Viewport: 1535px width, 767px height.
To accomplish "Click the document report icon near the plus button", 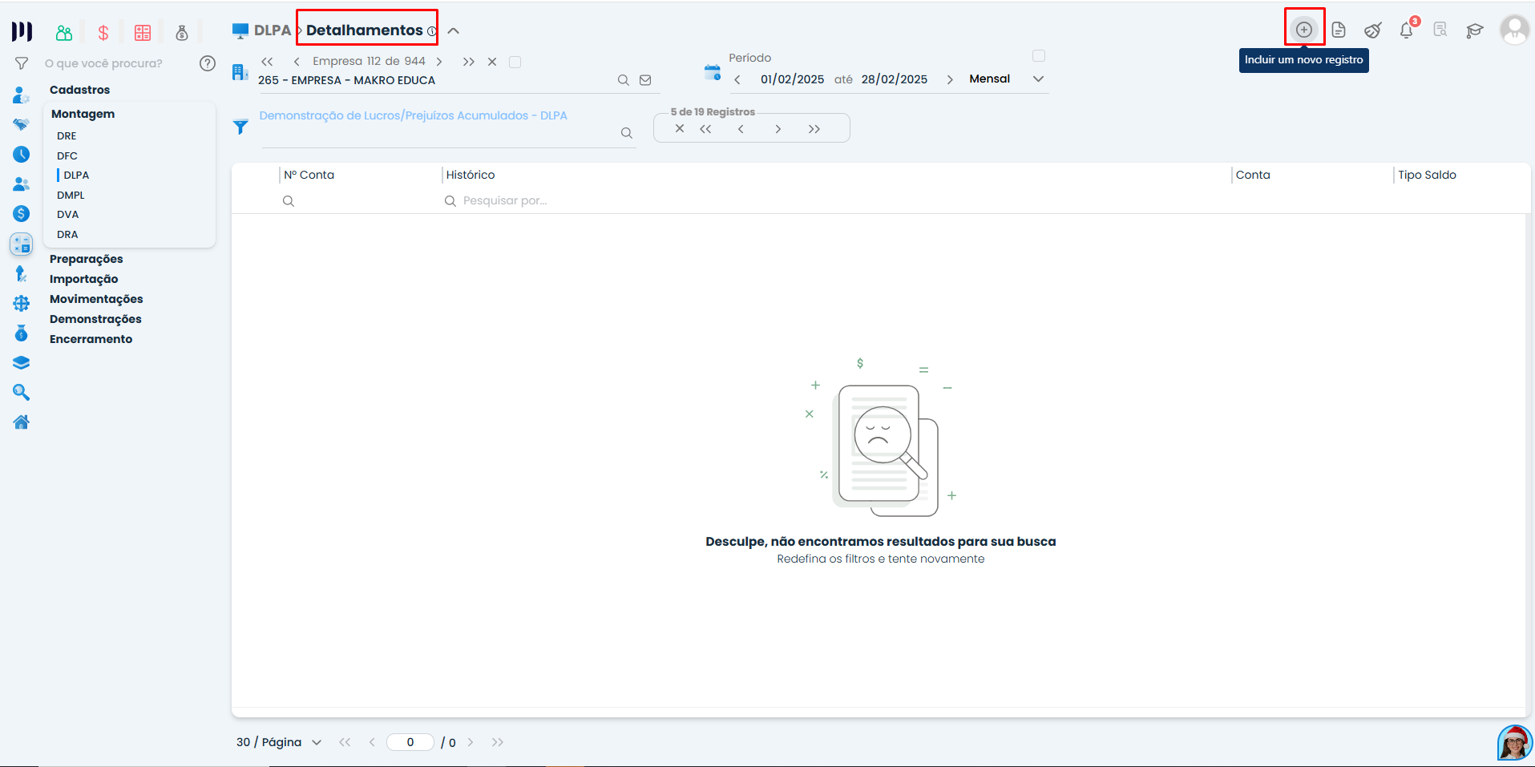I will coord(1339,29).
